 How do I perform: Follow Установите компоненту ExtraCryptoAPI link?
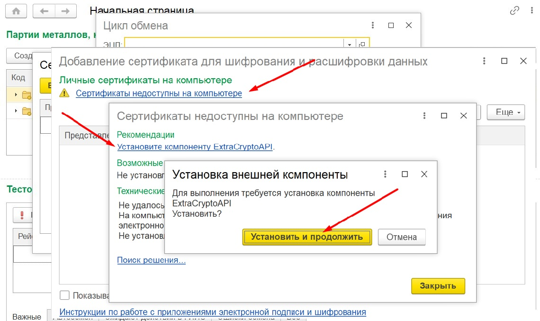click(195, 147)
